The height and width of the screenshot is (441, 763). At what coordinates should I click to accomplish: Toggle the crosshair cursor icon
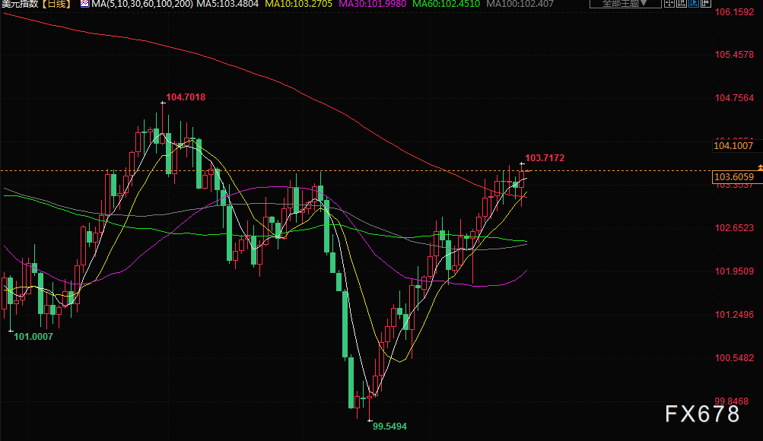point(669,3)
